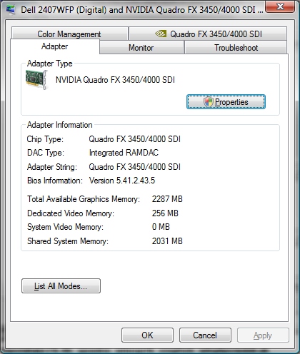Click the 2031 MB shared system memory value
The height and width of the screenshot is (354, 300).
(167, 241)
